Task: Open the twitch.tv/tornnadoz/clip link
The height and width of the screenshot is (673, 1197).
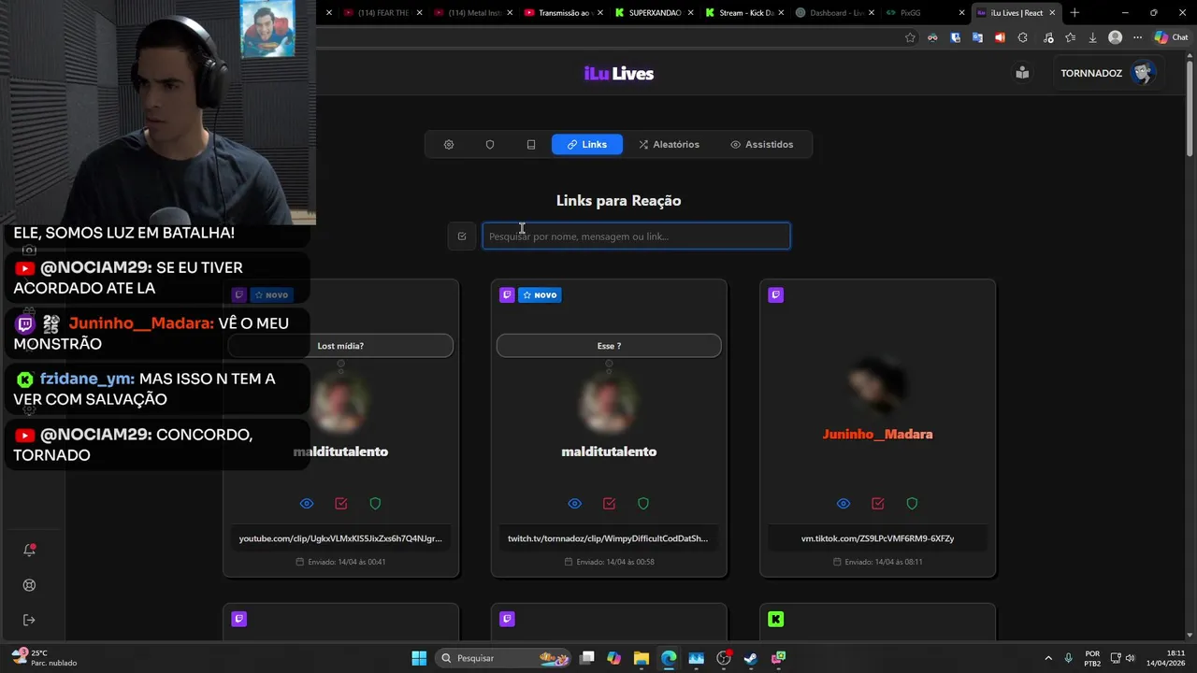Action: pos(608,538)
